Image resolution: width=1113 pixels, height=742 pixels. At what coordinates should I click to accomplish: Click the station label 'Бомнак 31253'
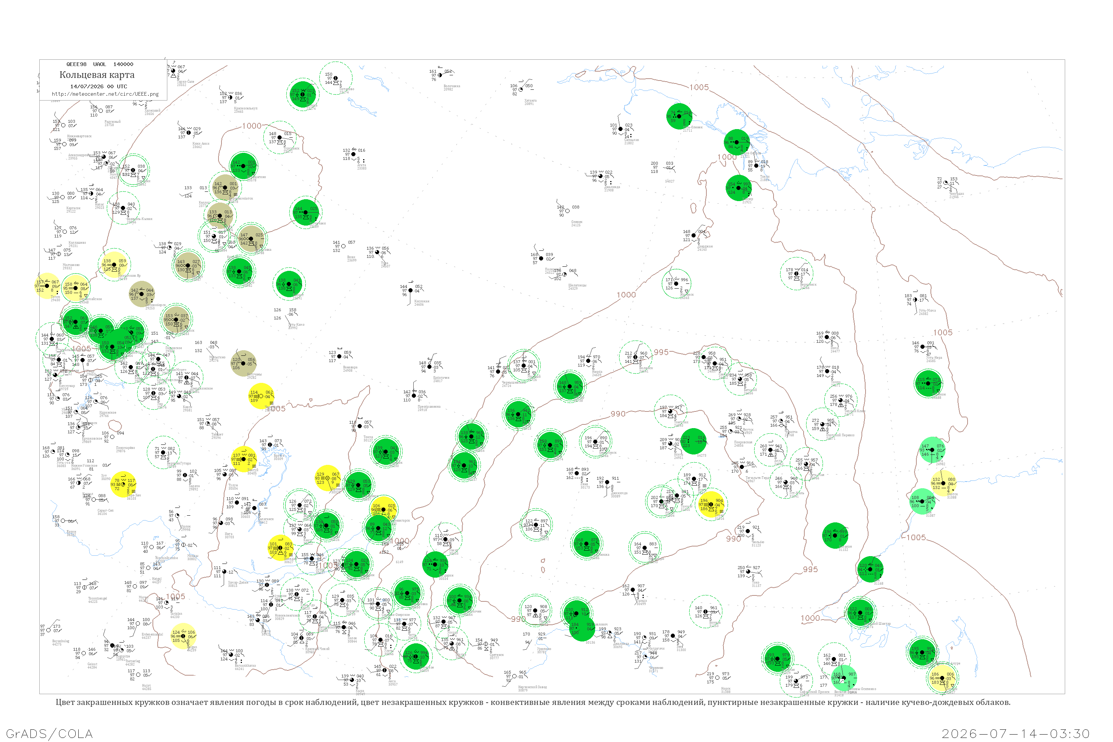point(715,624)
